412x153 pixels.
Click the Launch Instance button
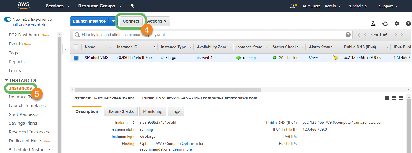(x=89, y=21)
